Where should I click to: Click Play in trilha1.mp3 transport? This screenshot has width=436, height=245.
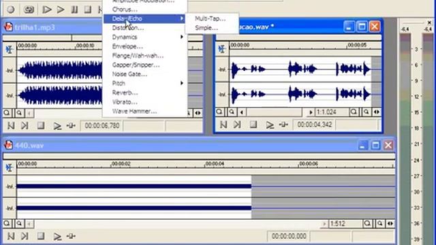coord(57,126)
